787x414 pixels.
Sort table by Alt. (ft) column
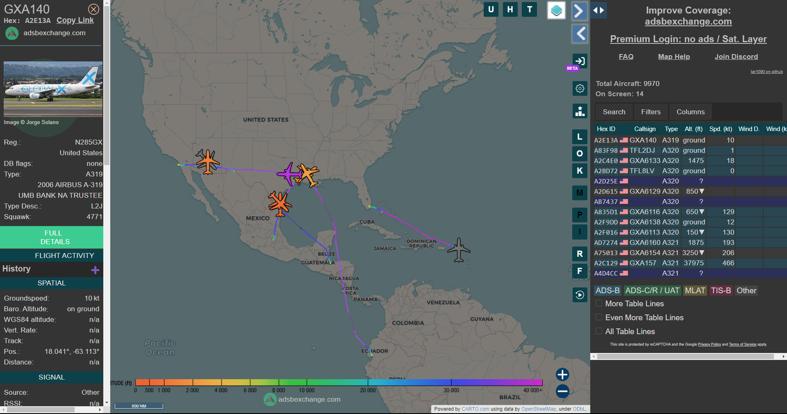tap(694, 129)
